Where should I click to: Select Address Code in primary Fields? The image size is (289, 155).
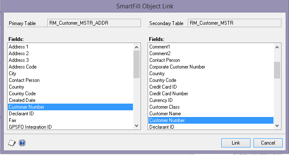pyautogui.click(x=70, y=67)
